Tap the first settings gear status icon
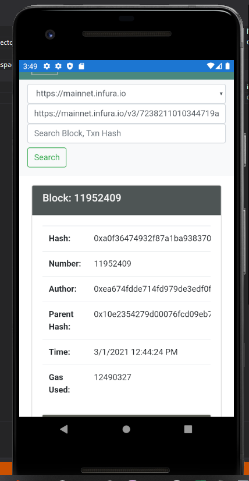The height and width of the screenshot is (481, 249). (x=47, y=66)
